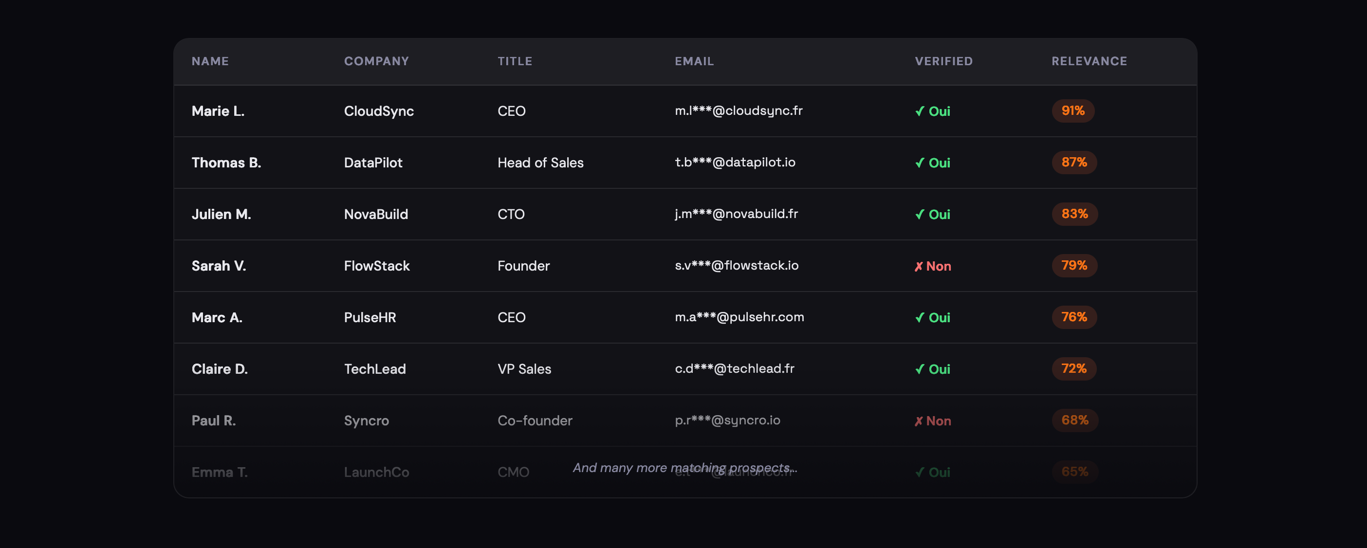Viewport: 1367px width, 548px height.
Task: Select the name Thomas B.
Action: (x=226, y=163)
